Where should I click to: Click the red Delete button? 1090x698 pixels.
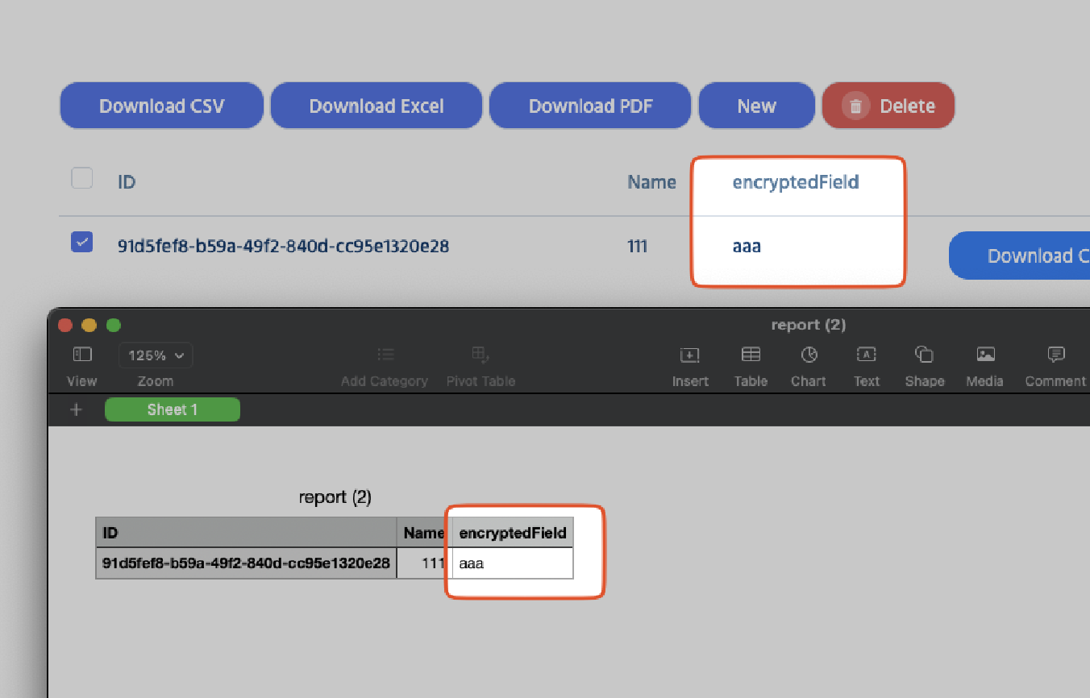(x=888, y=106)
